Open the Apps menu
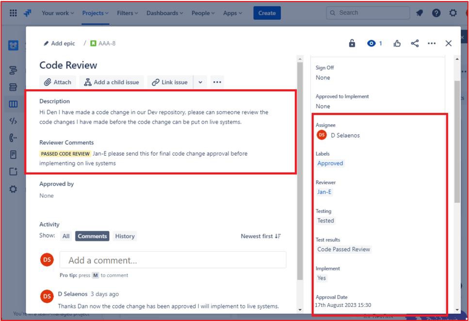 click(232, 13)
